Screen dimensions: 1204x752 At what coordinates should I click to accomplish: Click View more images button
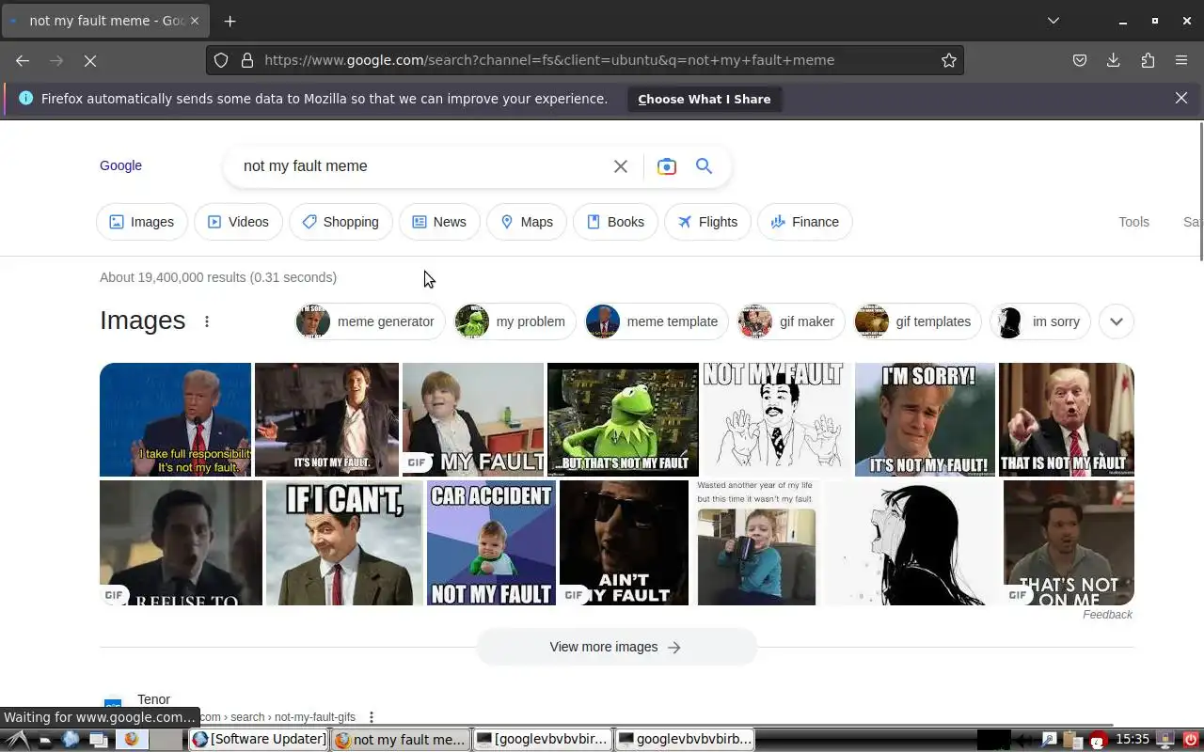616,647
